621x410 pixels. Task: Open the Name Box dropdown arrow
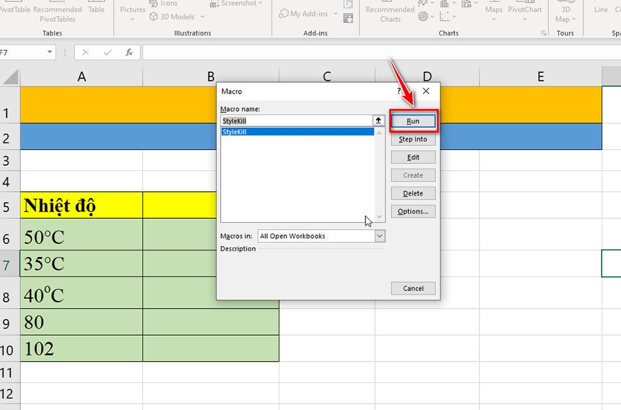(x=50, y=52)
